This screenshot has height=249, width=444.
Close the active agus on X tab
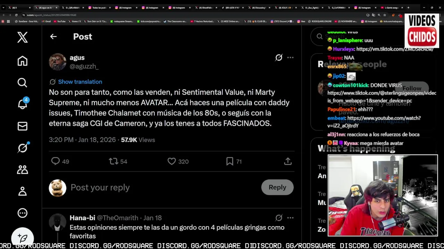tap(57, 8)
